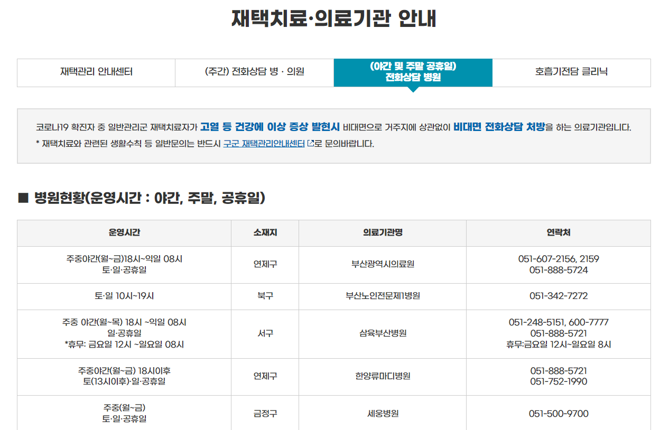Click the 토(13시이후)·일·공휴일 hours text
Viewport: 660px width, 430px height.
[x=124, y=381]
